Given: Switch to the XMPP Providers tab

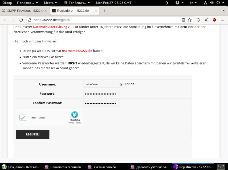Looking at the screenshot, I should 24,11.
